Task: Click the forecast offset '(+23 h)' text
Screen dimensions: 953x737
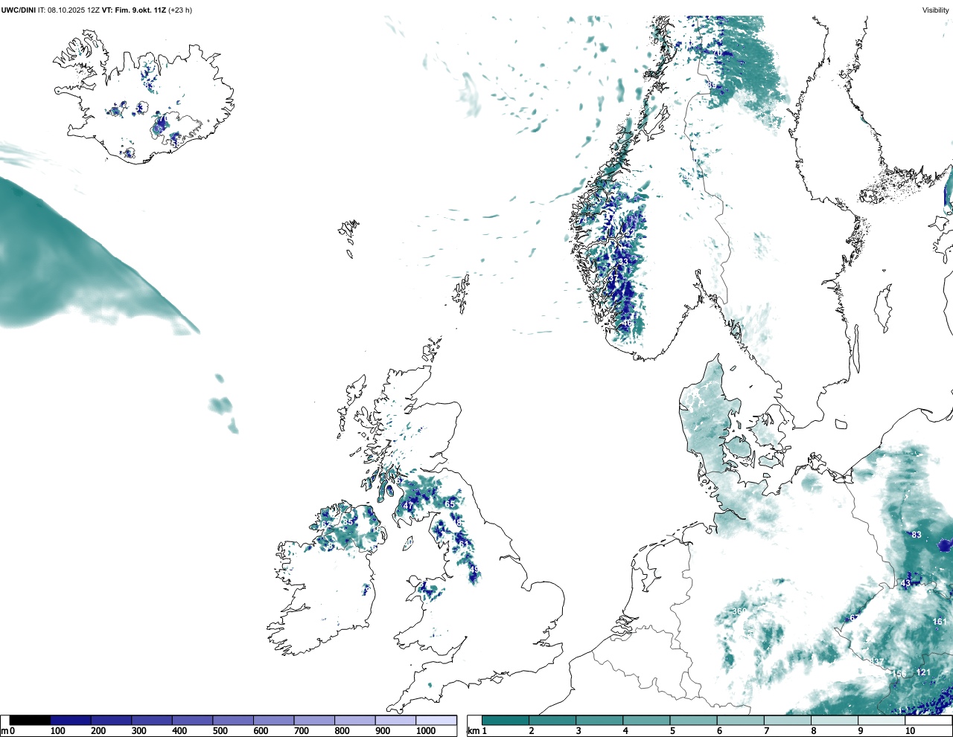Action: coord(180,10)
